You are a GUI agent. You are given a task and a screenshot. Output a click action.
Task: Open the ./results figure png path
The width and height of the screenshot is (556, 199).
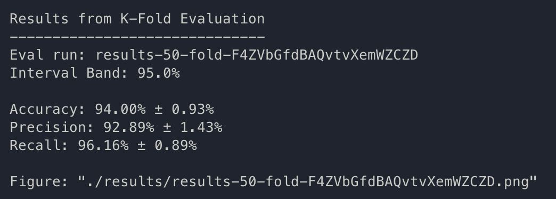(x=308, y=181)
